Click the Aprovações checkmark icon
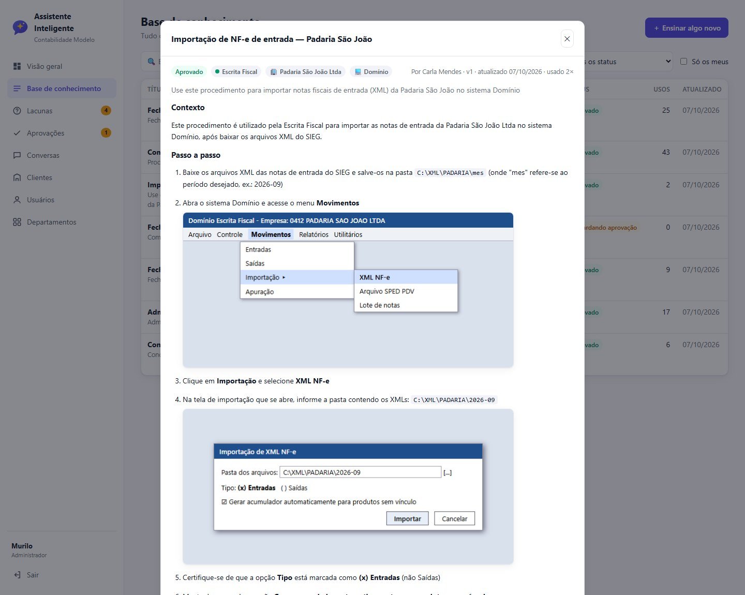The width and height of the screenshot is (745, 595). coord(17,133)
